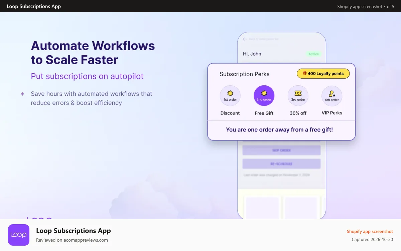Click 'Loop Subscriptions App' footer heading
401x251 pixels.
tap(74, 231)
